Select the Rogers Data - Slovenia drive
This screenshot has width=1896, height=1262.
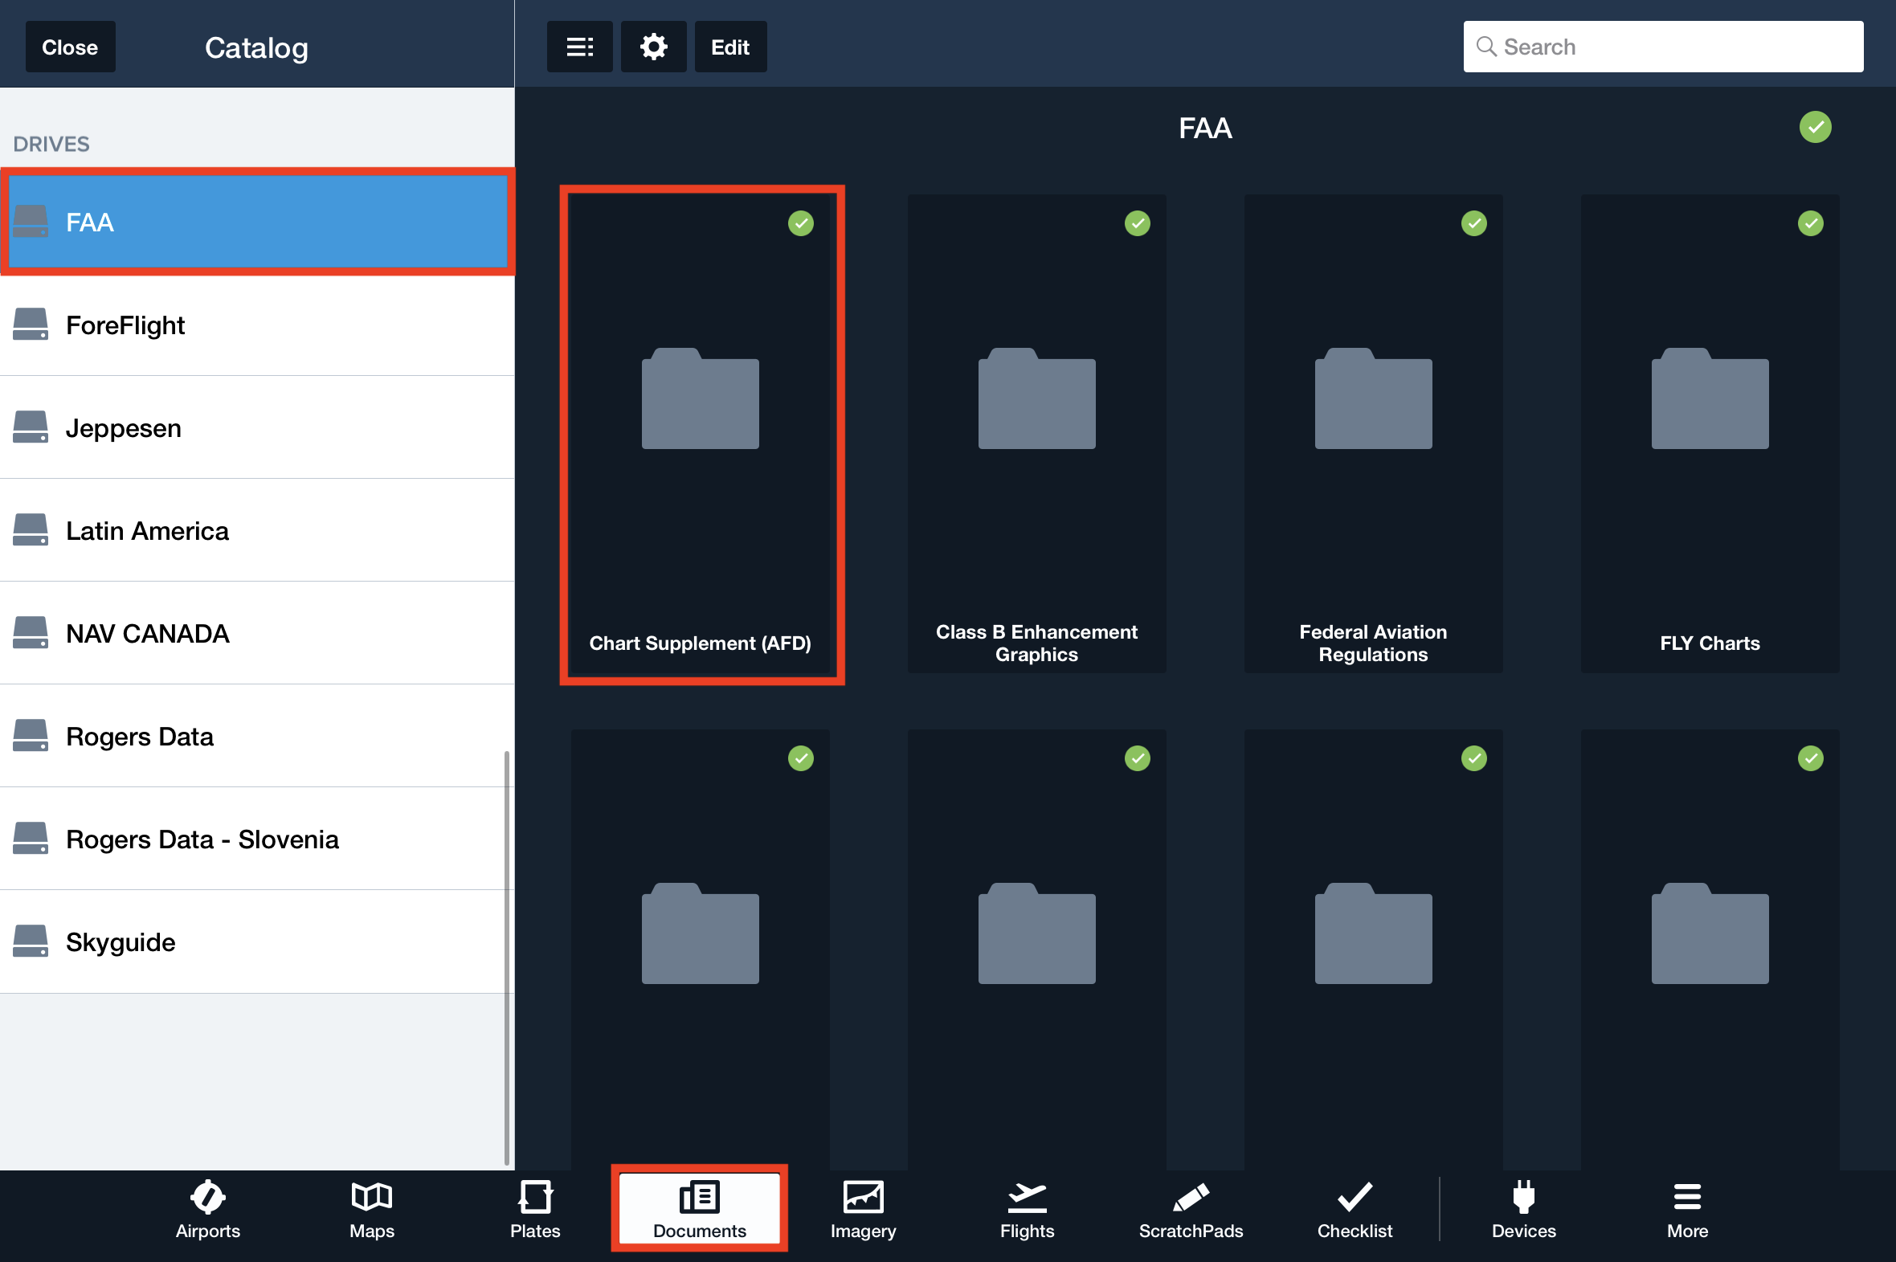[x=258, y=839]
